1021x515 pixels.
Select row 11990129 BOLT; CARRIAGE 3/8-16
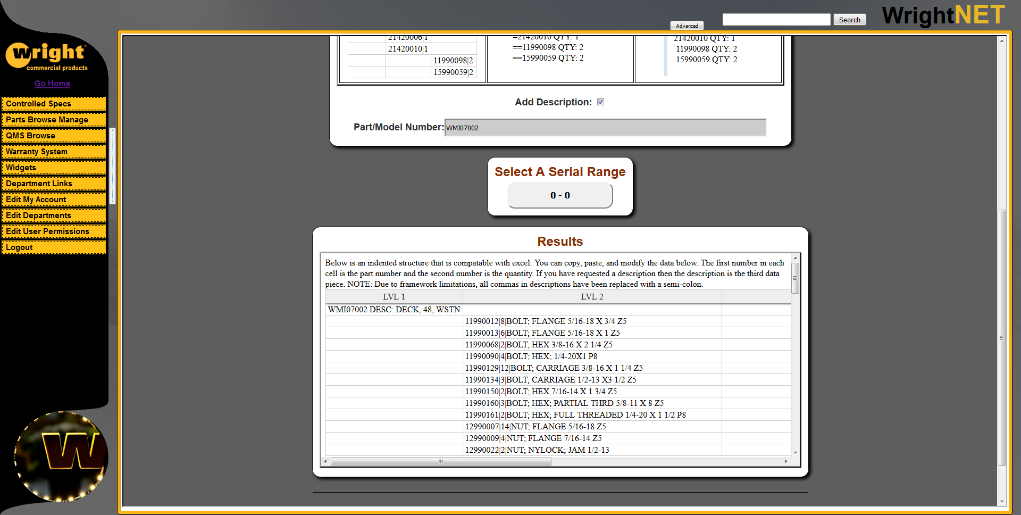tap(592, 368)
